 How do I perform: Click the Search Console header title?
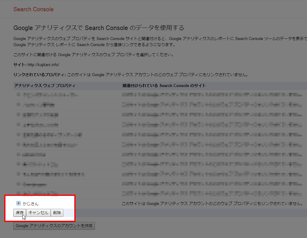pos(33,9)
